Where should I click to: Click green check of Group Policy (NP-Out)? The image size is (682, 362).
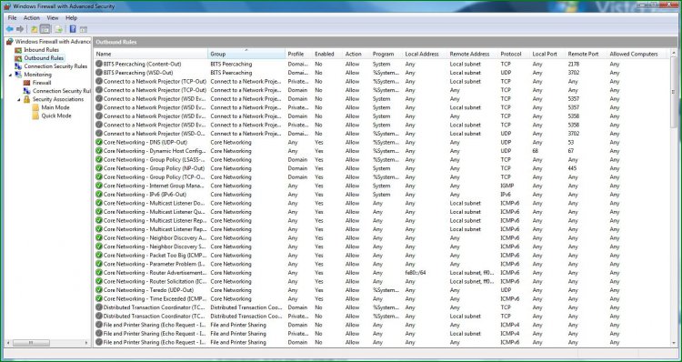point(99,168)
